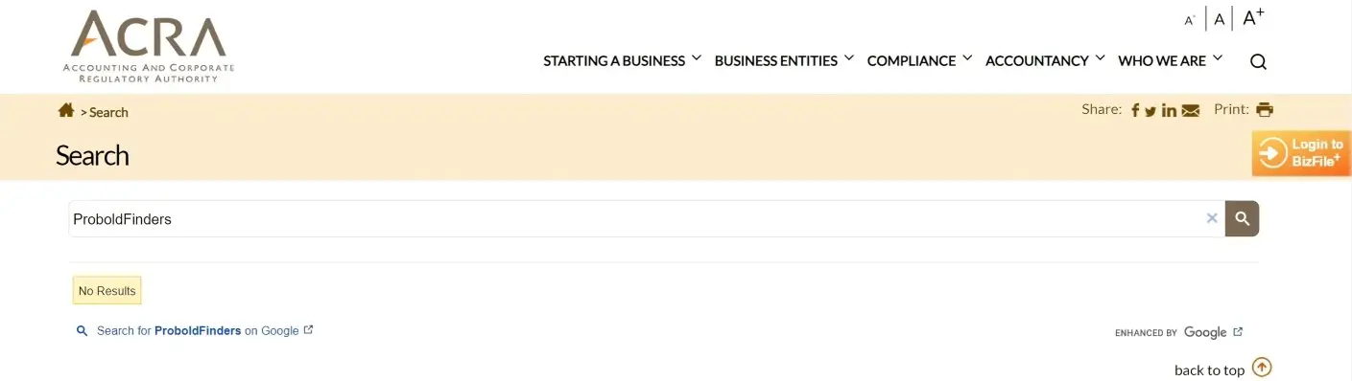This screenshot has width=1352, height=381.
Task: Clear the ProboldFinders search text
Action: (x=1212, y=218)
